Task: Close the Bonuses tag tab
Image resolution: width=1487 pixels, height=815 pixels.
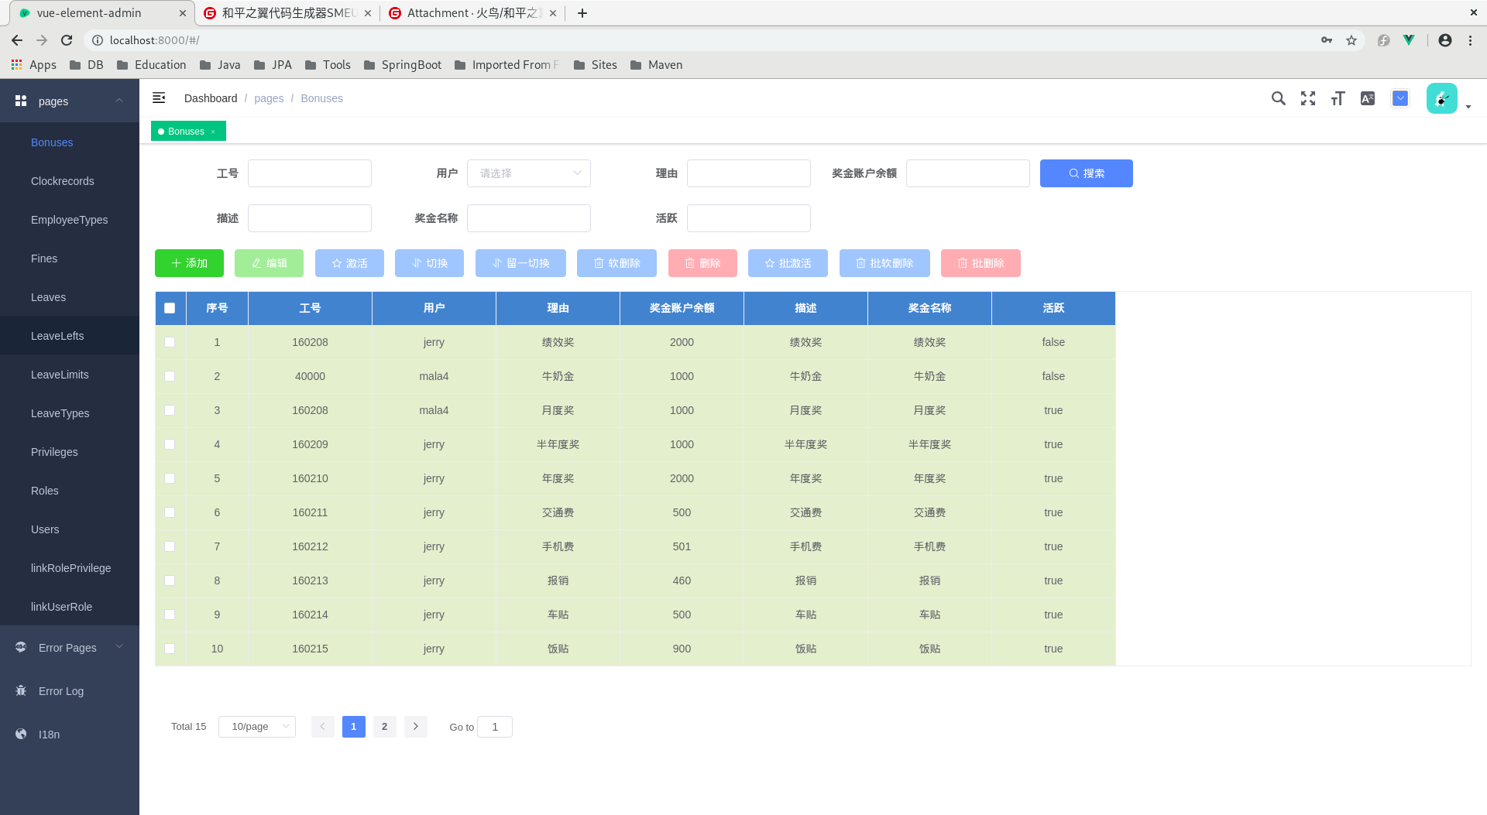Action: click(213, 132)
